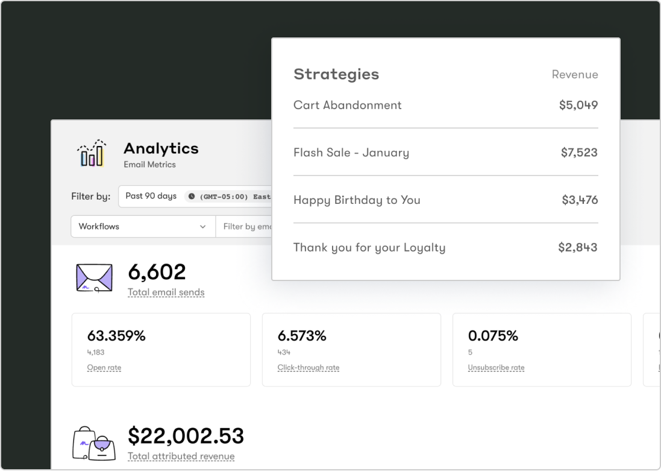
Task: Click the shopping bags revenue icon
Action: (92, 442)
